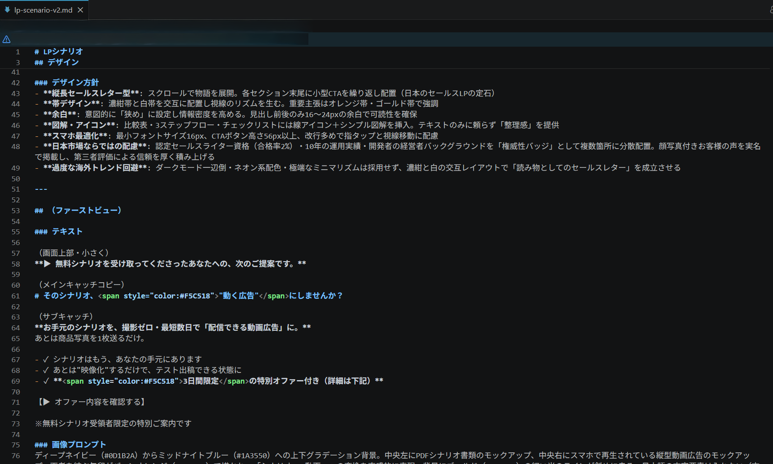Click the bold text '過度な海外トレンド回避'
The image size is (773, 464).
pyautogui.click(x=95, y=168)
